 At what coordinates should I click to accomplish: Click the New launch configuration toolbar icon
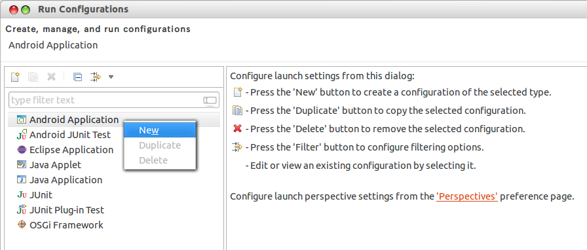click(14, 77)
